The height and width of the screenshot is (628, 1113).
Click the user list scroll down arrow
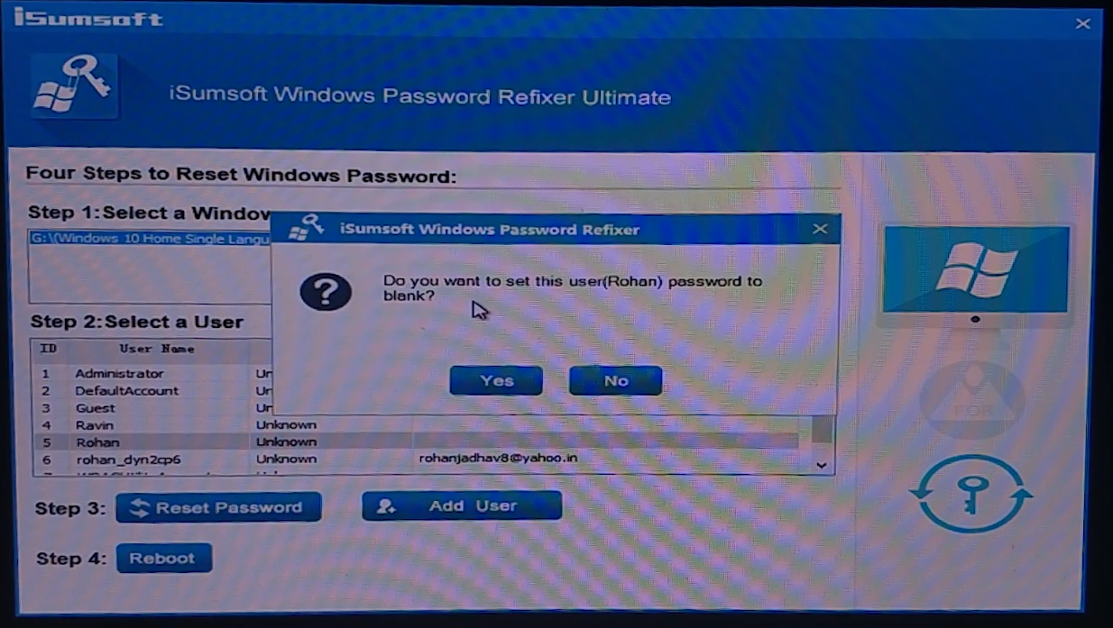[821, 464]
